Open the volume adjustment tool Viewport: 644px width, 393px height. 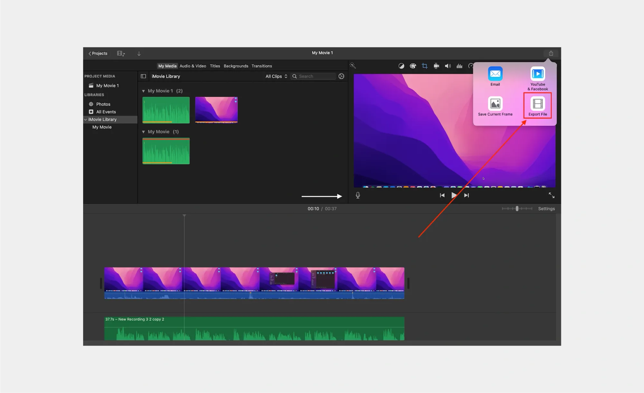click(x=448, y=66)
